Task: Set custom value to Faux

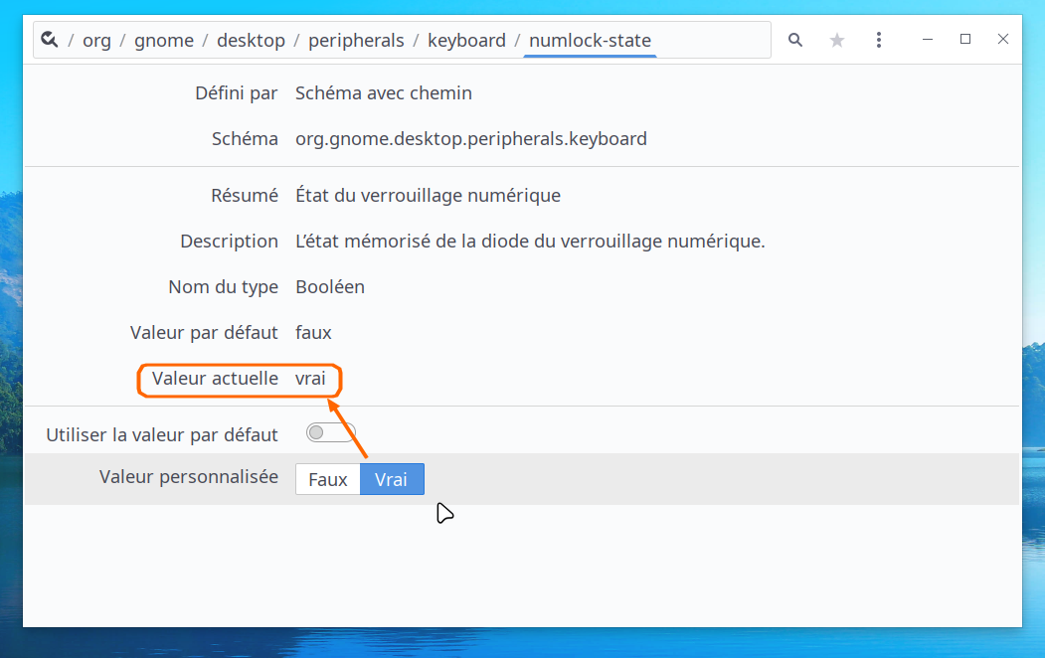Action: click(x=327, y=479)
